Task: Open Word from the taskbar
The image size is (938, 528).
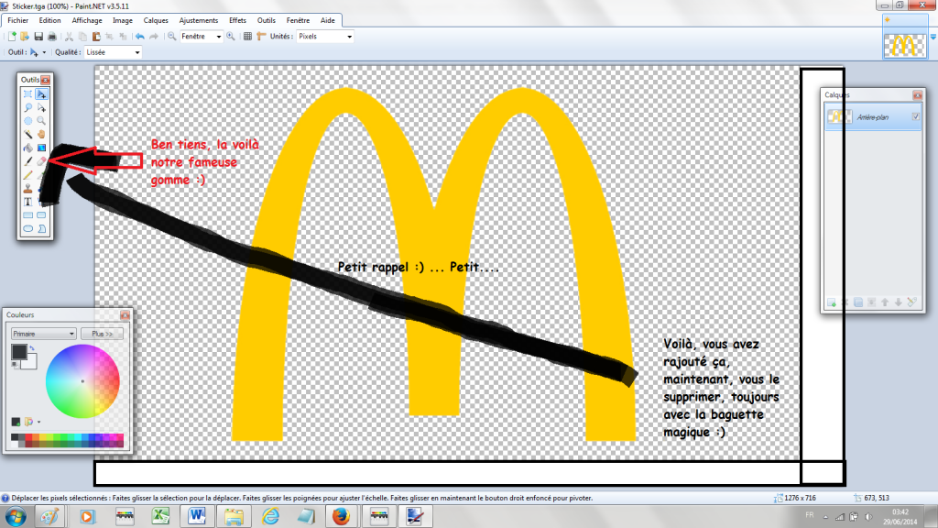Action: click(x=197, y=516)
